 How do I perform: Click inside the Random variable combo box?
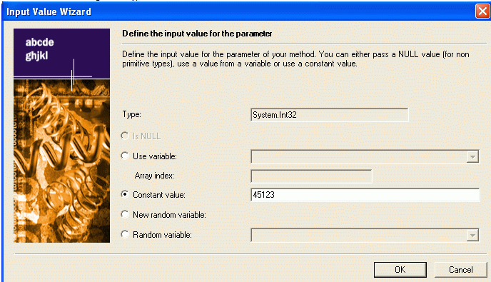(365, 236)
